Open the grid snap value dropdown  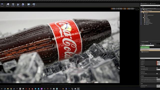[125, 9]
